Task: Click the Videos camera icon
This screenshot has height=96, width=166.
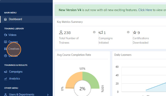Action: (6, 35)
